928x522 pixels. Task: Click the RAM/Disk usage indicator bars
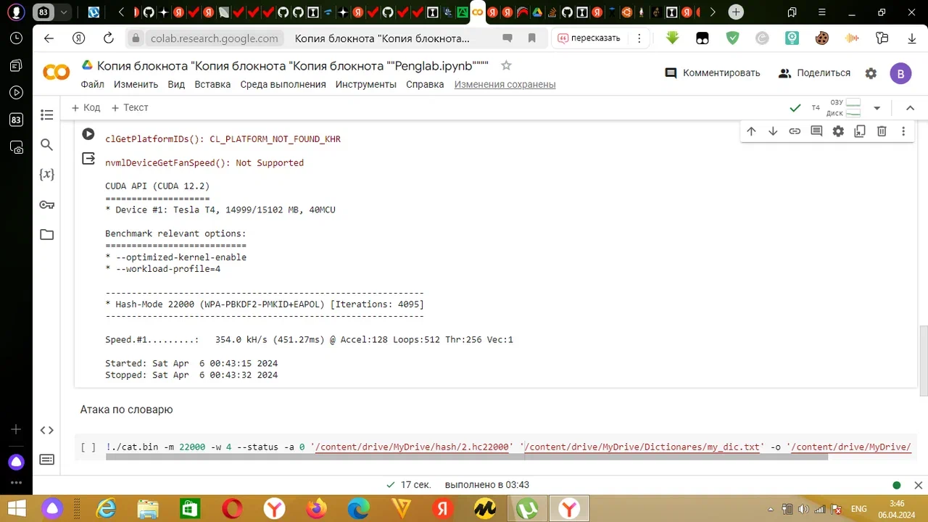click(x=853, y=107)
